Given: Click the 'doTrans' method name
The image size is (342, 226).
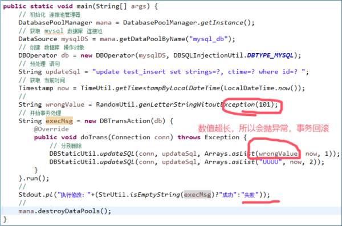Looking at the screenshot, I should point(94,138).
